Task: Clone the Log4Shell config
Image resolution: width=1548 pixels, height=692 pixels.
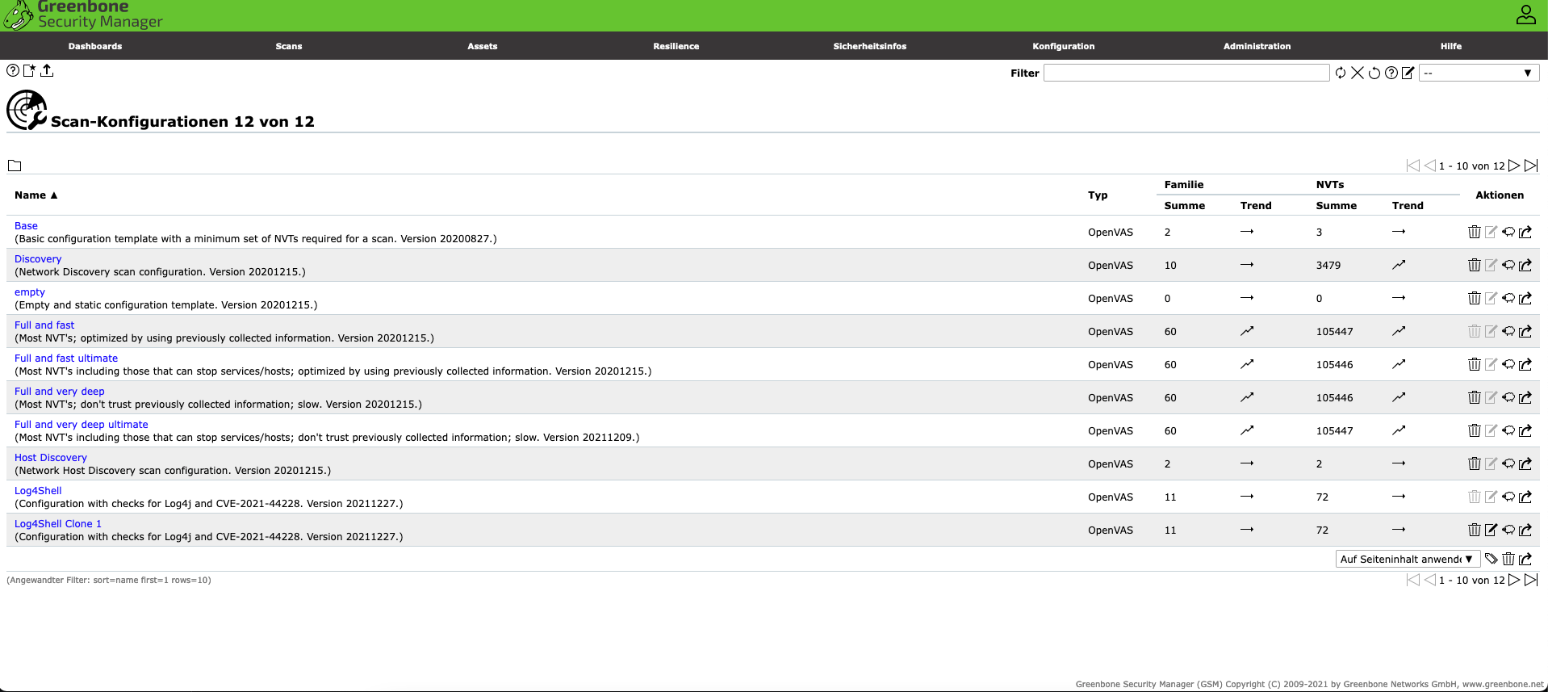Action: pos(1508,497)
